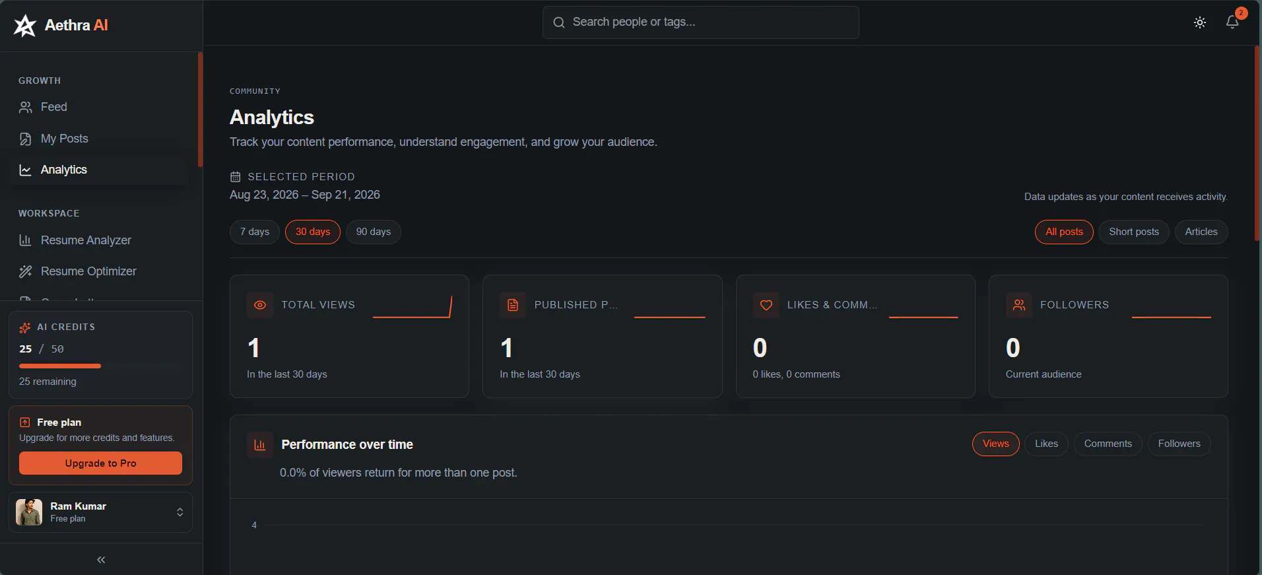Click the search magnifier icon
The image size is (1262, 575).
(559, 22)
